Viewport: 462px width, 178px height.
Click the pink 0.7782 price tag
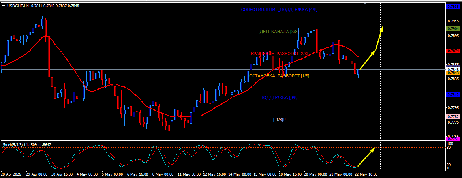(453, 117)
